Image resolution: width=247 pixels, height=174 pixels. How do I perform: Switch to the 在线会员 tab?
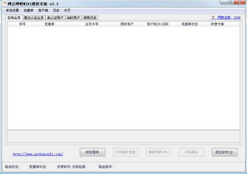[14, 18]
